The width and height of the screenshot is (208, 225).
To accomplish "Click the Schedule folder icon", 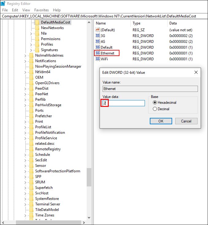I will [31, 155].
